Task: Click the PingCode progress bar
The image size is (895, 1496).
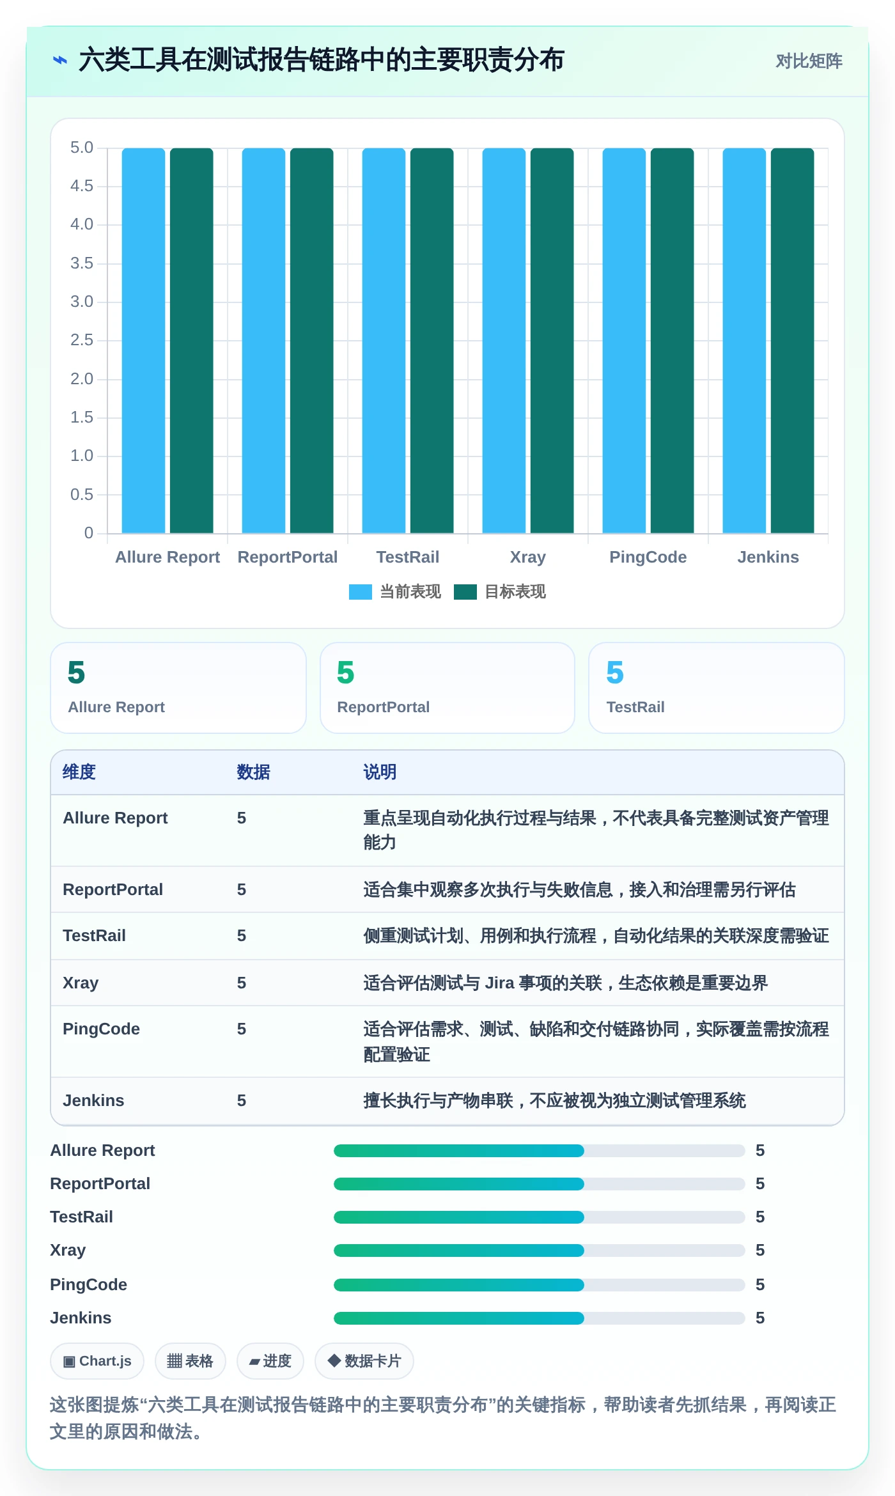Action: point(539,1285)
